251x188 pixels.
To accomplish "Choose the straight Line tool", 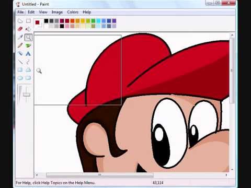I will click(x=20, y=62).
